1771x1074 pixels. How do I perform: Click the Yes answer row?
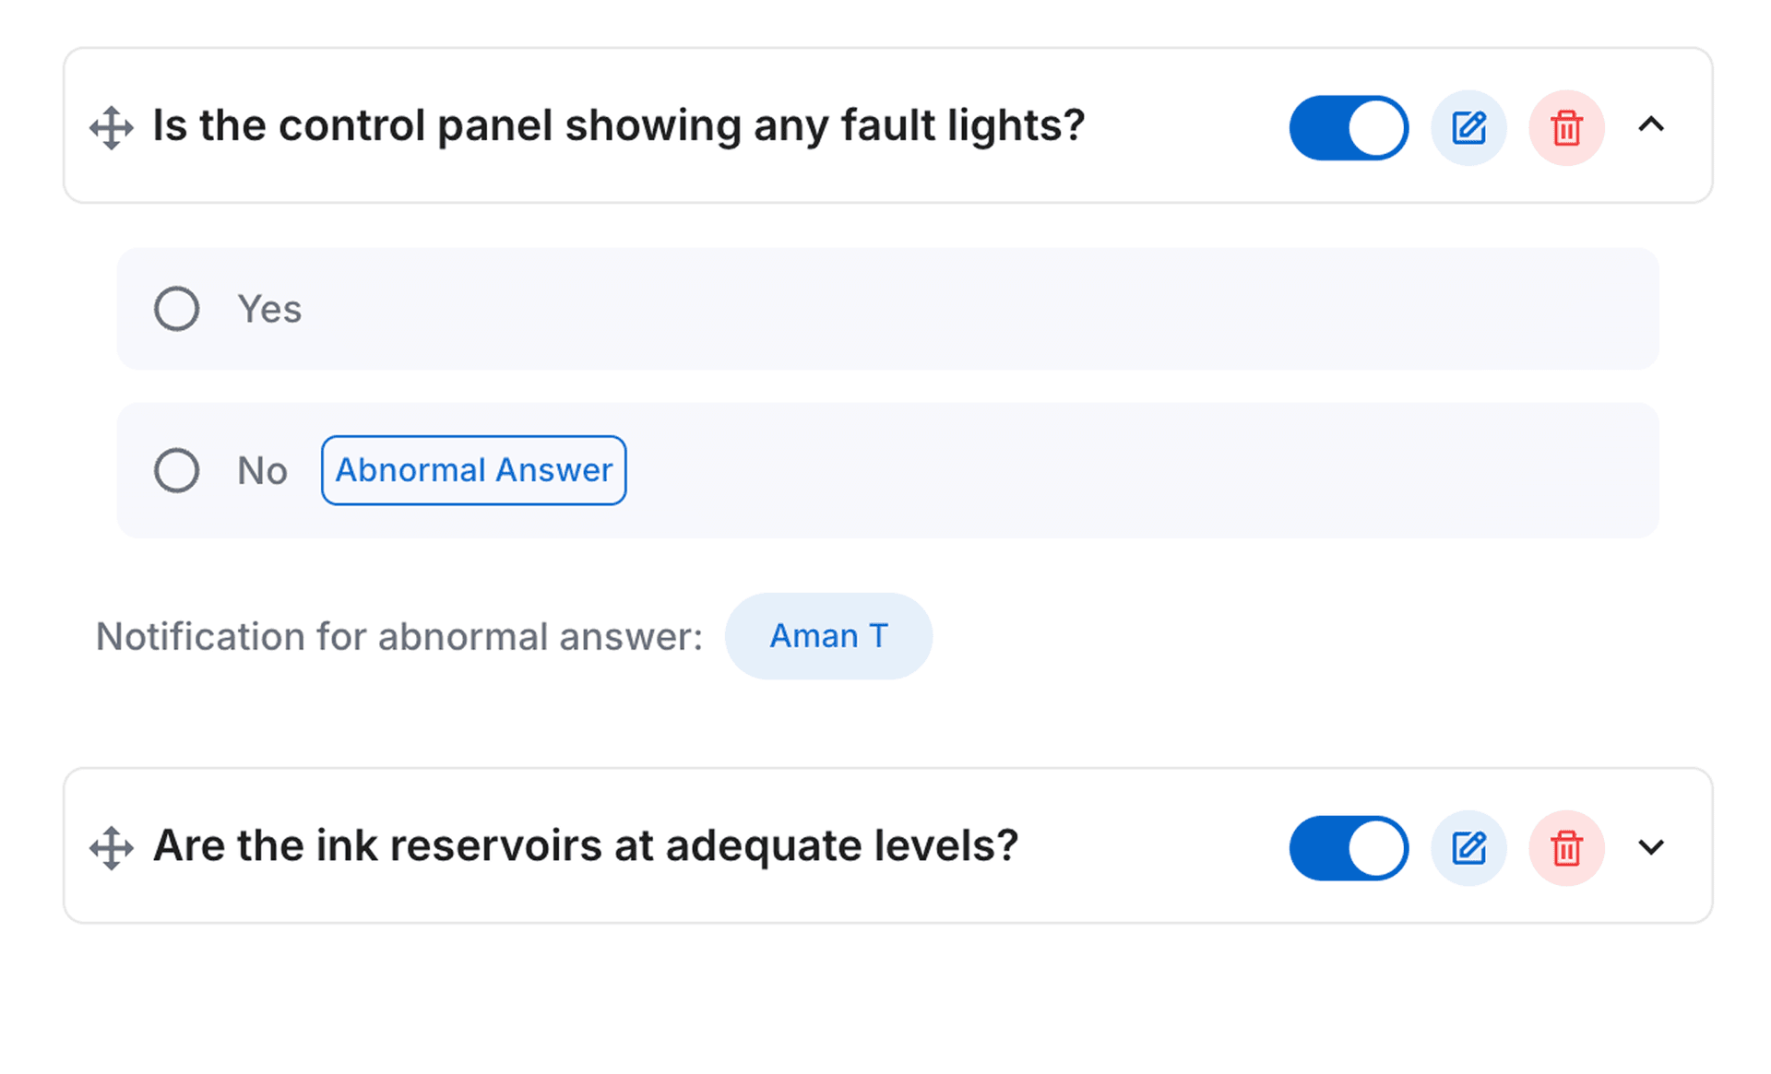click(x=922, y=309)
